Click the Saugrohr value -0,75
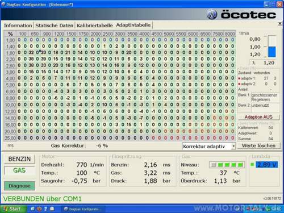The height and width of the screenshot is (213, 284). (x=80, y=181)
